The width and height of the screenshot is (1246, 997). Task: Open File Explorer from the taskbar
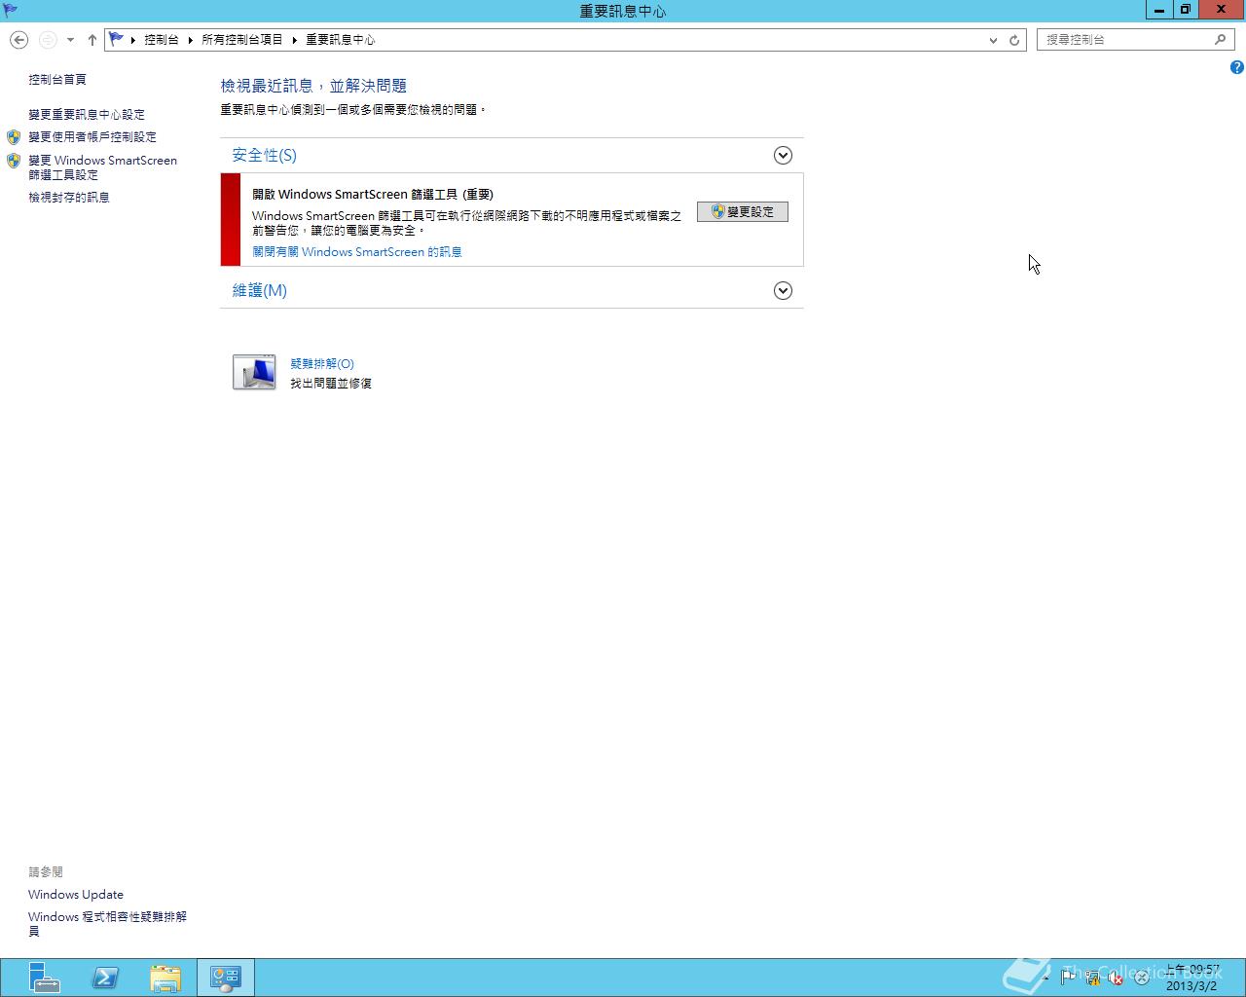pos(165,978)
